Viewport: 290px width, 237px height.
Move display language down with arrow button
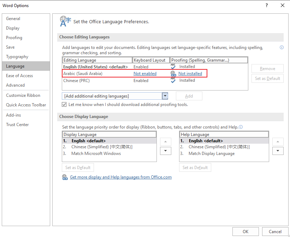166,151
